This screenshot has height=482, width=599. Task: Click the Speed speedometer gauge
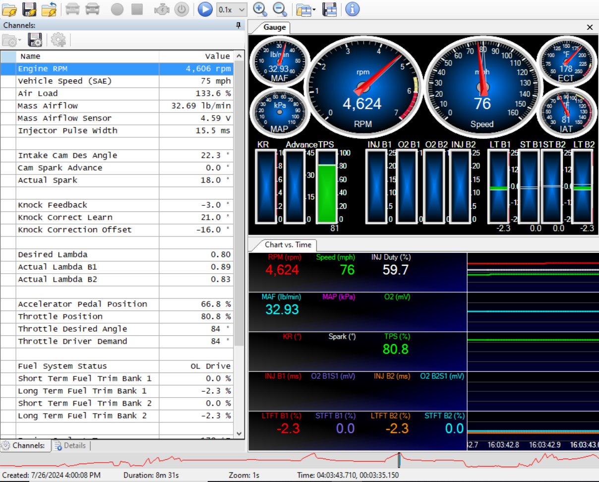pyautogui.click(x=482, y=86)
